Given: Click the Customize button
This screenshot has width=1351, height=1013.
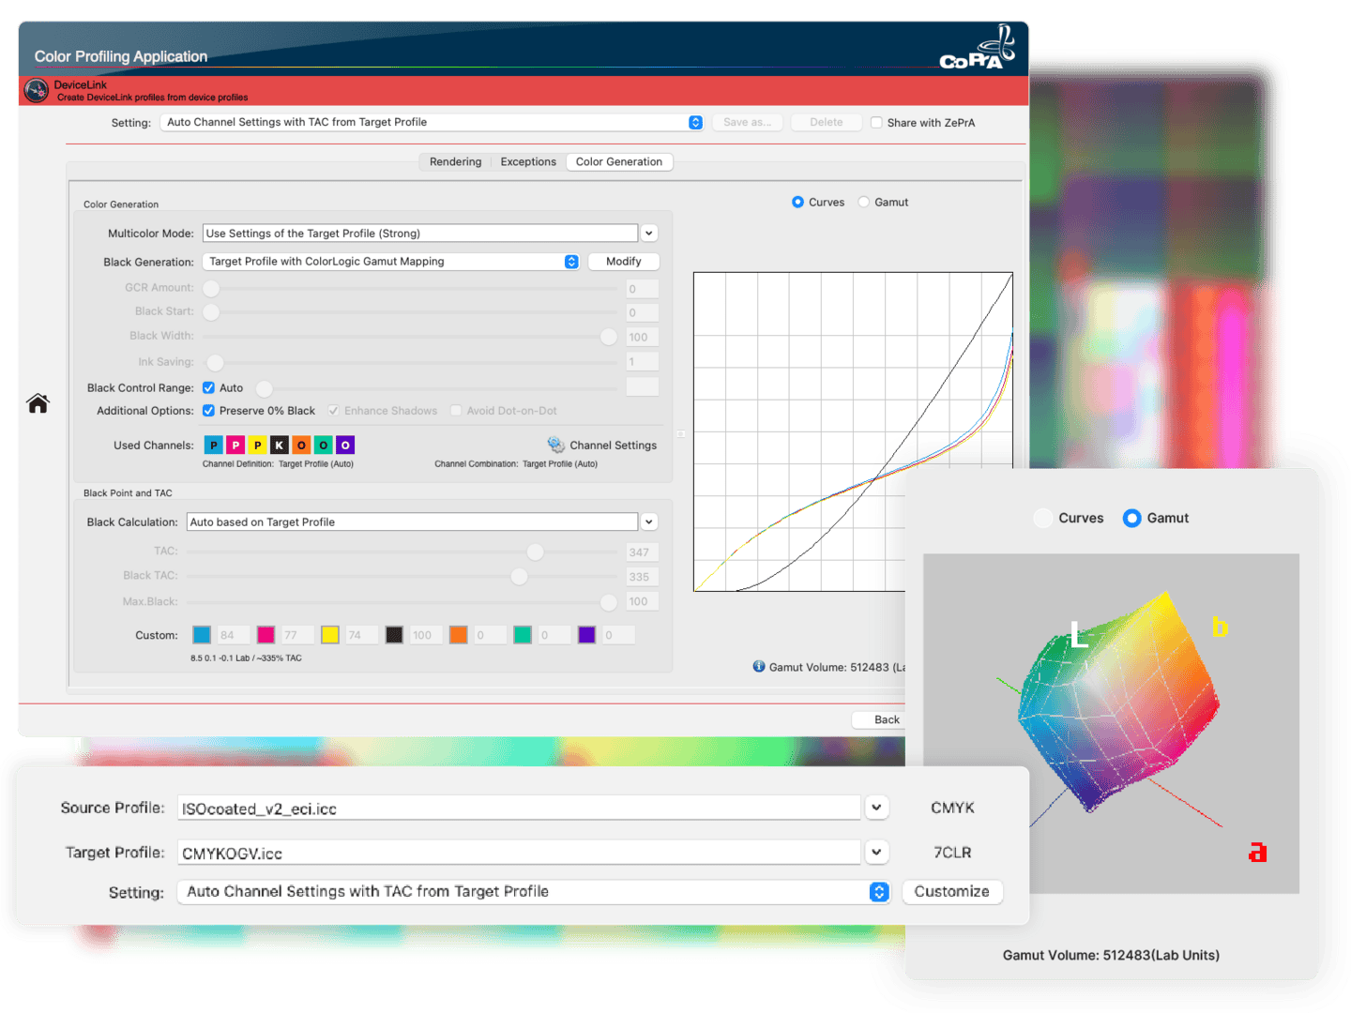Looking at the screenshot, I should pos(952,891).
